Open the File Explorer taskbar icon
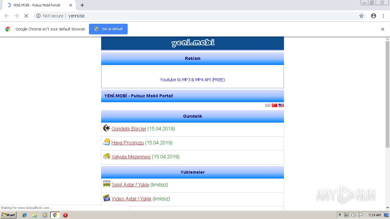Viewport: 390px width, 219px height. (x=34, y=215)
